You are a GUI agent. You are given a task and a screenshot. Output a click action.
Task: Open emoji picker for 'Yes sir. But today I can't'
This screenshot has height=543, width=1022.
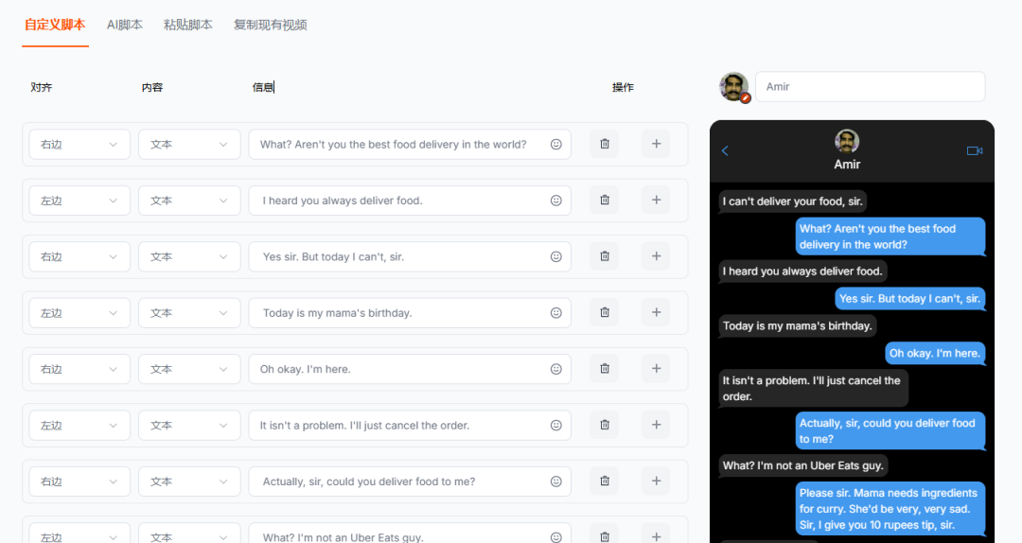[556, 256]
